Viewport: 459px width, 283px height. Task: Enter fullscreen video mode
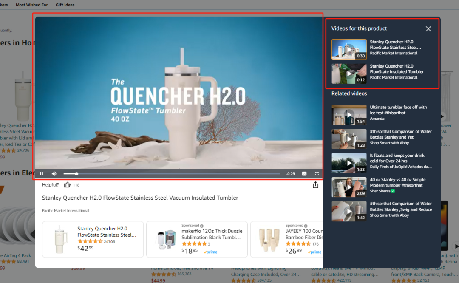317,173
